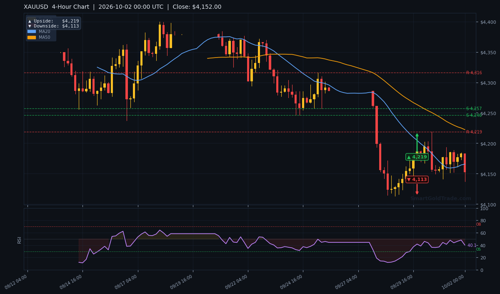500x294 pixels.
Task: Select the MA20 legend label
Action: 44,31
